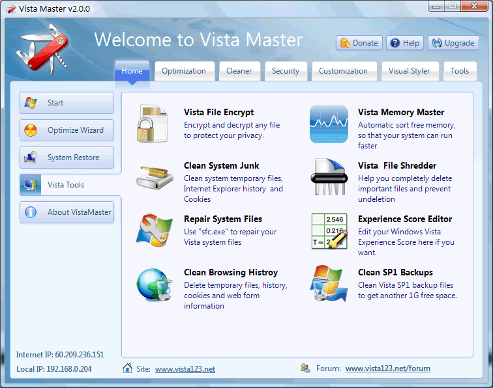Click the Donate button
This screenshot has width=493, height=388.
[359, 43]
